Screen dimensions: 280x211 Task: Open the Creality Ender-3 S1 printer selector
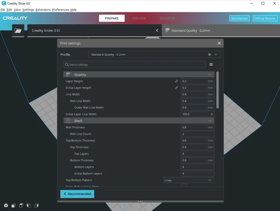point(94,30)
